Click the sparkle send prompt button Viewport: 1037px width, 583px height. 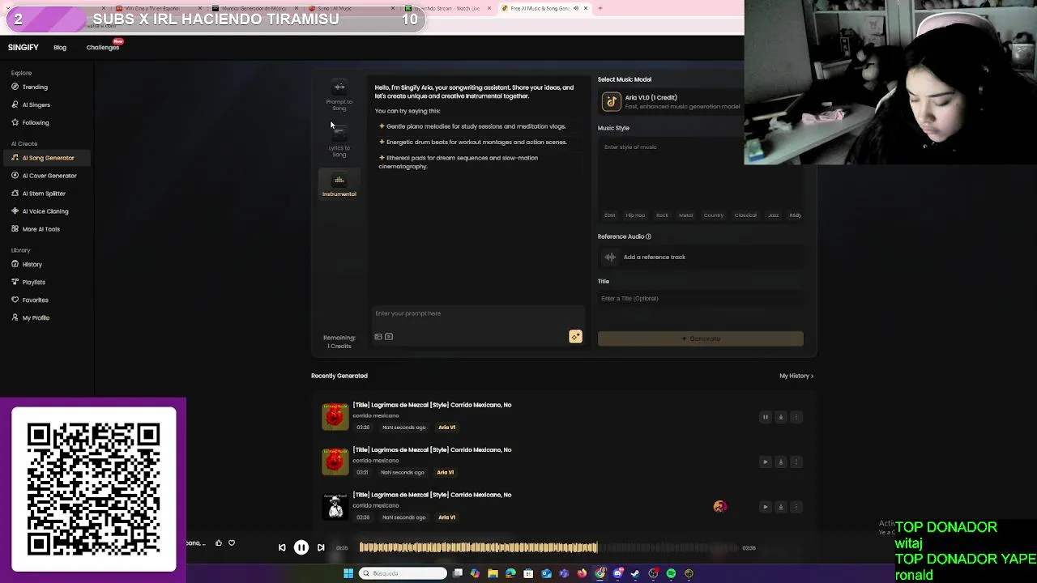(575, 337)
